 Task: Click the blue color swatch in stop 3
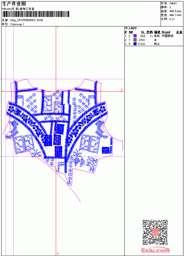(x=135, y=44)
